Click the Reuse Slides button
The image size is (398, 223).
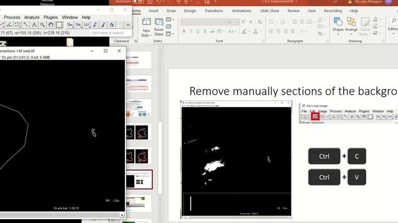(x=159, y=27)
